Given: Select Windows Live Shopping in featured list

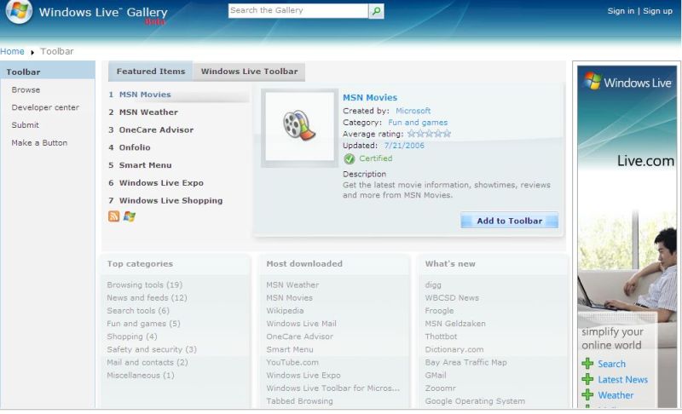Looking at the screenshot, I should pyautogui.click(x=171, y=201).
